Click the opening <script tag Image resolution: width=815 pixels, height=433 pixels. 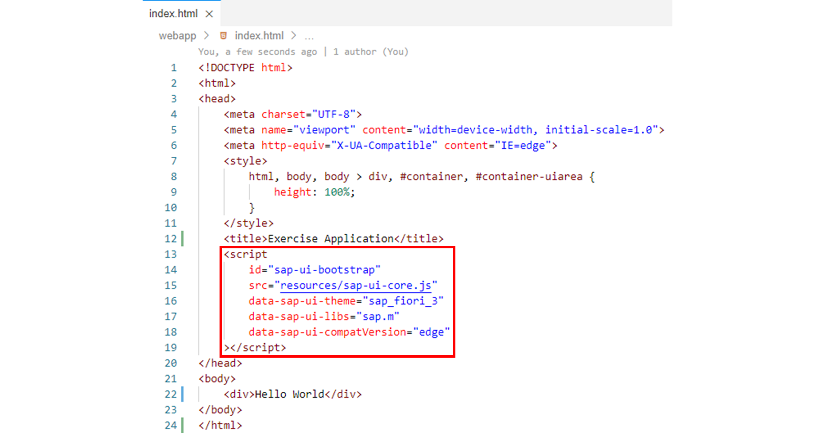coord(245,254)
